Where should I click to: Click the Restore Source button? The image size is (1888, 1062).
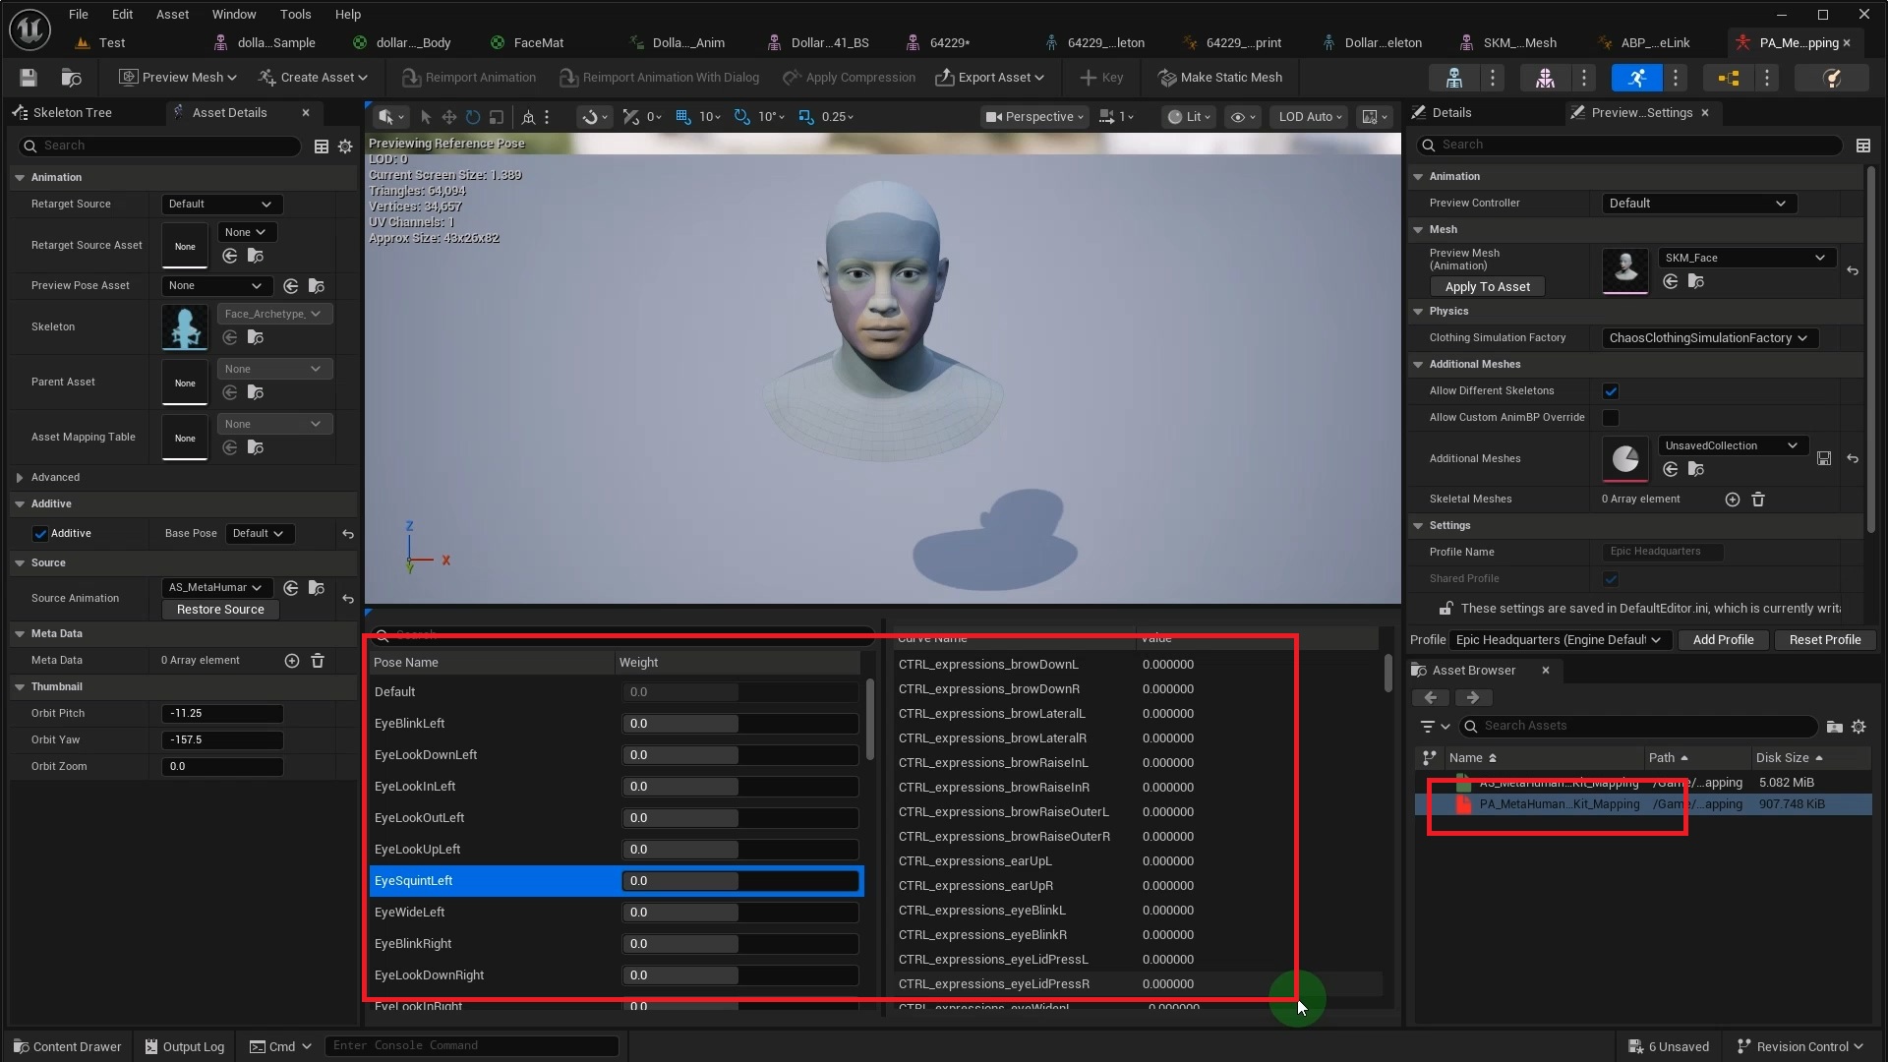220,609
